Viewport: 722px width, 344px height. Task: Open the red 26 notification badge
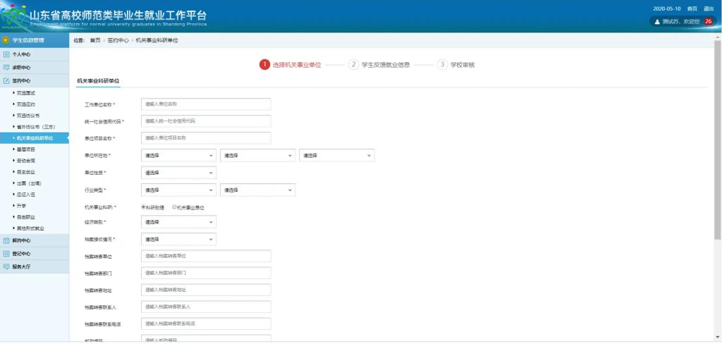pos(708,21)
